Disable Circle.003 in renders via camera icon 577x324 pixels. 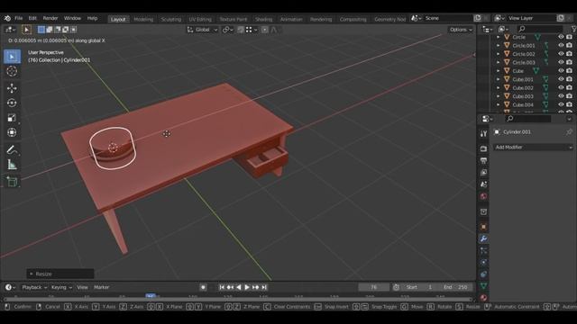coord(569,62)
